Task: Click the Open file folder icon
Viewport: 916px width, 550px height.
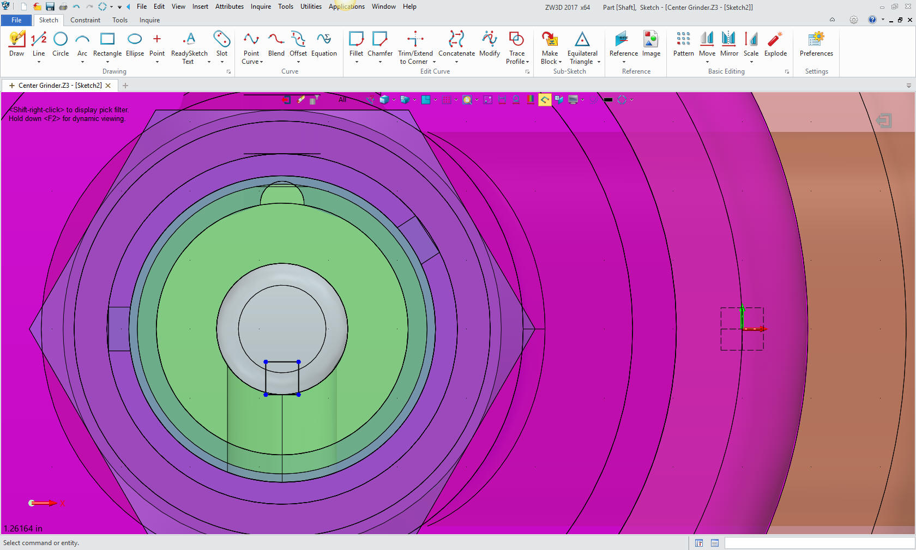Action: pos(37,7)
